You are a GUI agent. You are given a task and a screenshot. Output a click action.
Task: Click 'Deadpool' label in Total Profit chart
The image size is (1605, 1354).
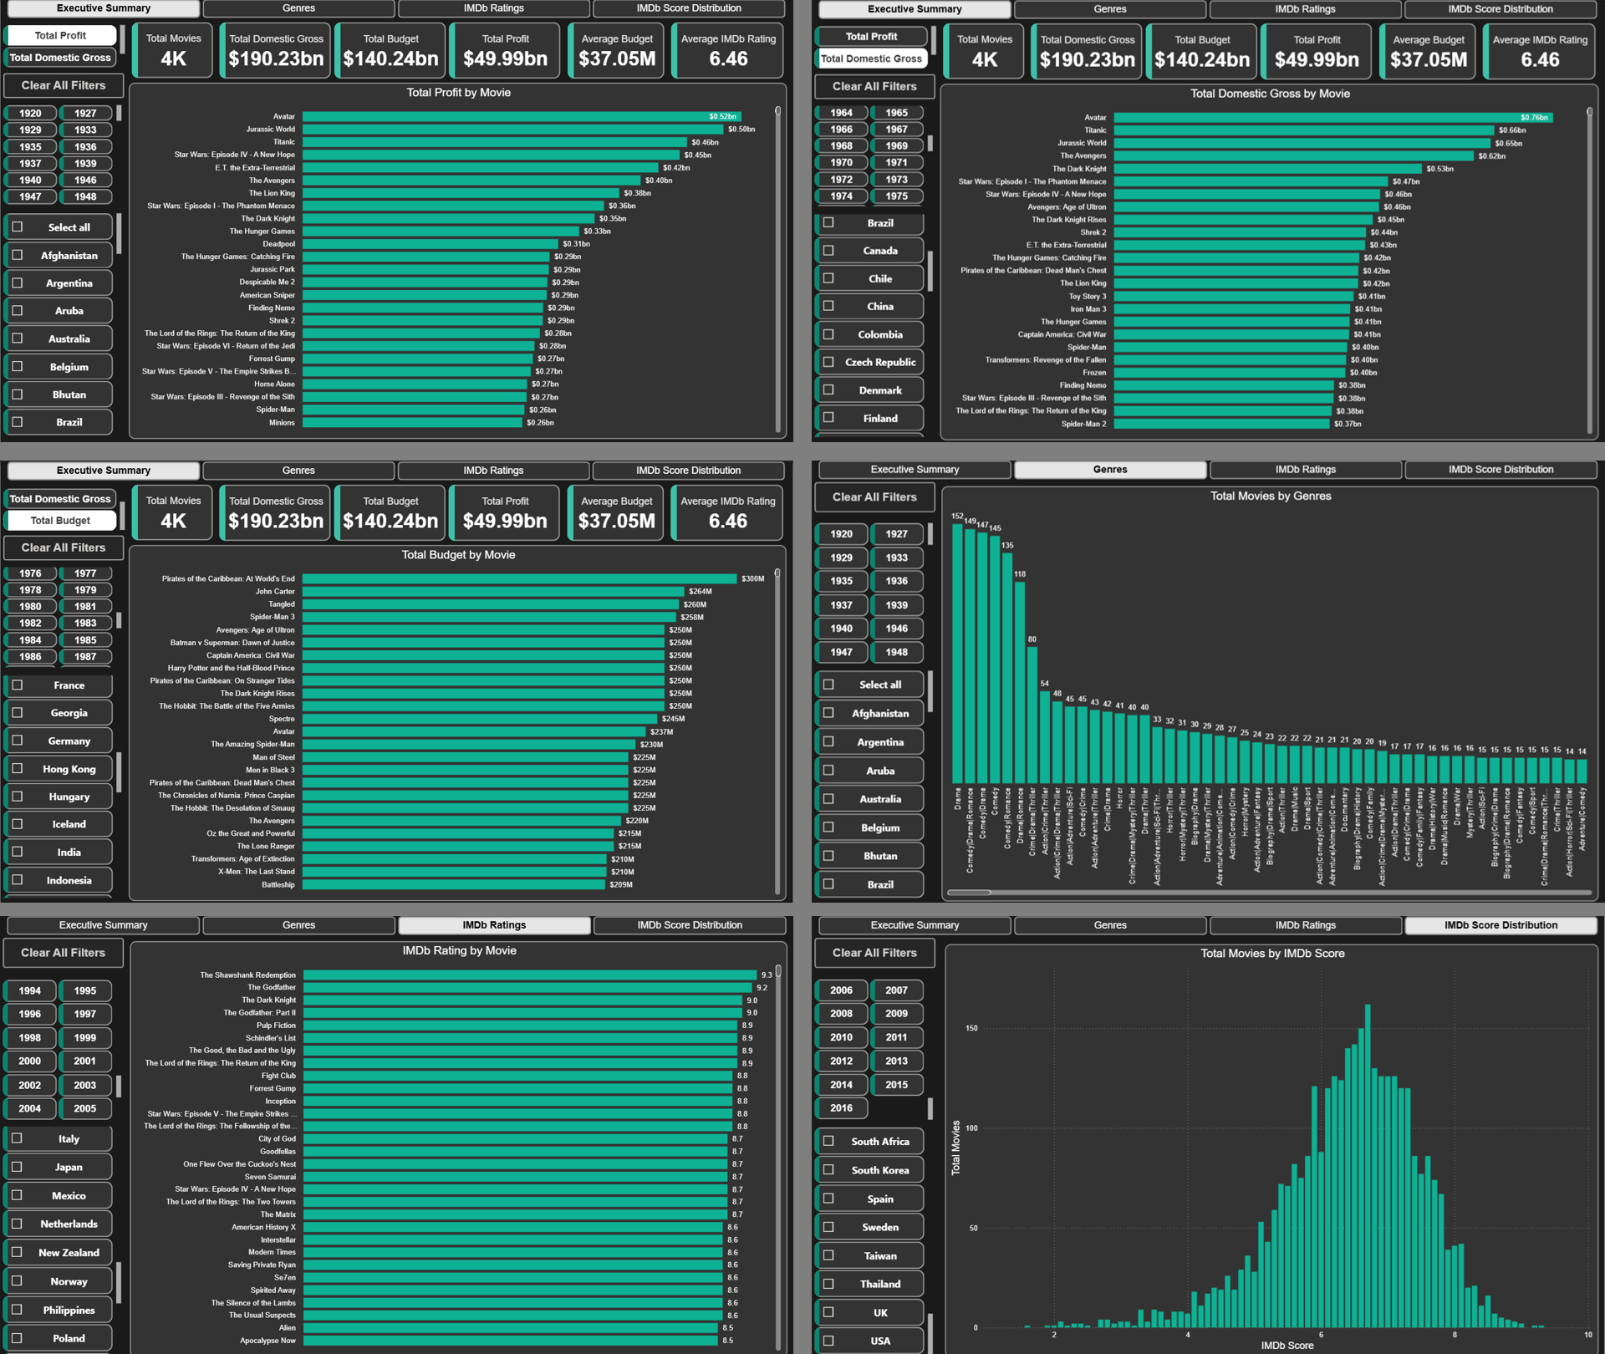click(x=278, y=244)
